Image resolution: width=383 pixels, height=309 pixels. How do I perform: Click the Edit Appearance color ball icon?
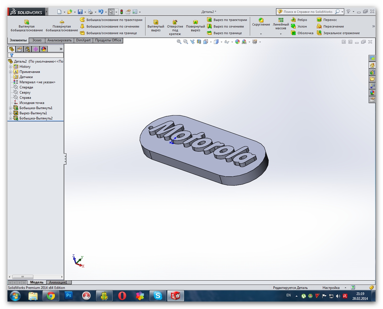click(x=238, y=42)
